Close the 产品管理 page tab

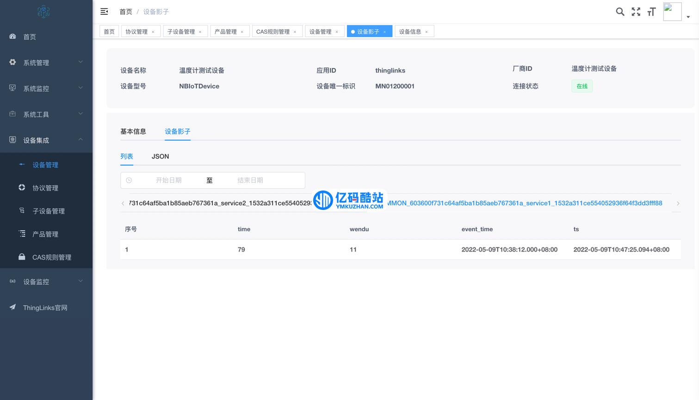pyautogui.click(x=242, y=32)
